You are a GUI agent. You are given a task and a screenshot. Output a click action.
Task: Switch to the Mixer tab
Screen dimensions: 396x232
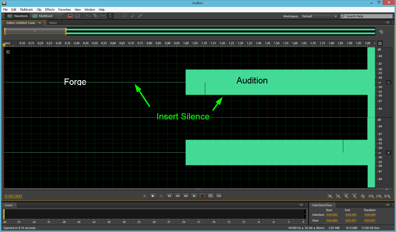[x=53, y=23]
